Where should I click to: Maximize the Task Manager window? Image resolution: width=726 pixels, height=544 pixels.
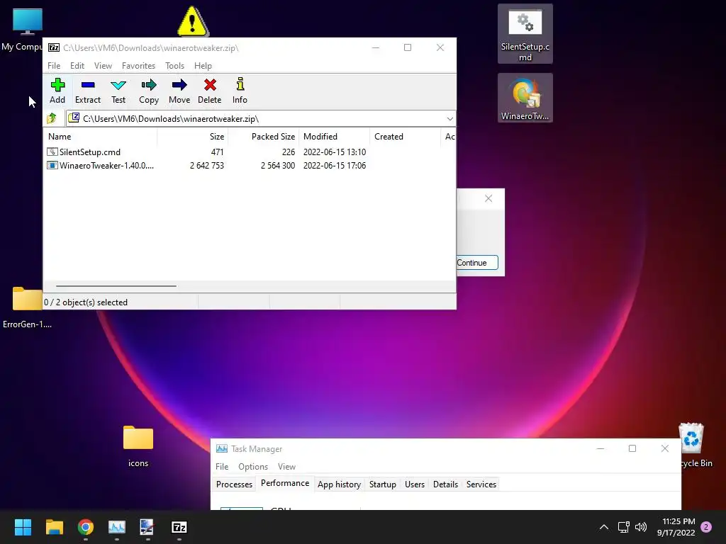(632, 448)
